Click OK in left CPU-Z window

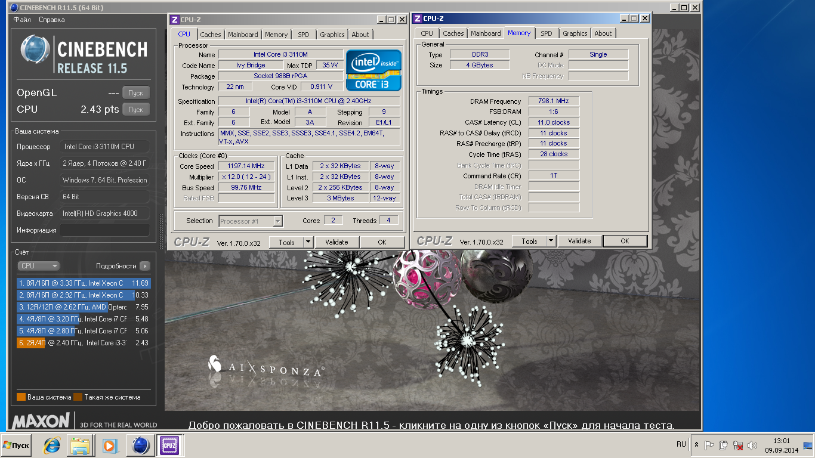point(382,242)
